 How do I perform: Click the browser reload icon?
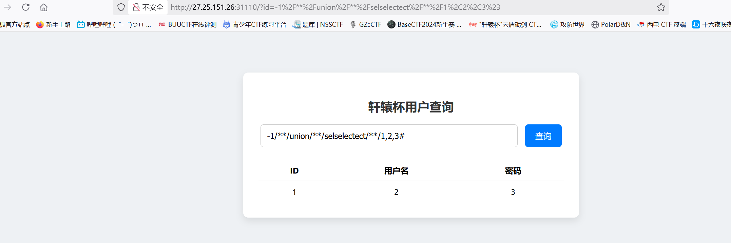(26, 7)
